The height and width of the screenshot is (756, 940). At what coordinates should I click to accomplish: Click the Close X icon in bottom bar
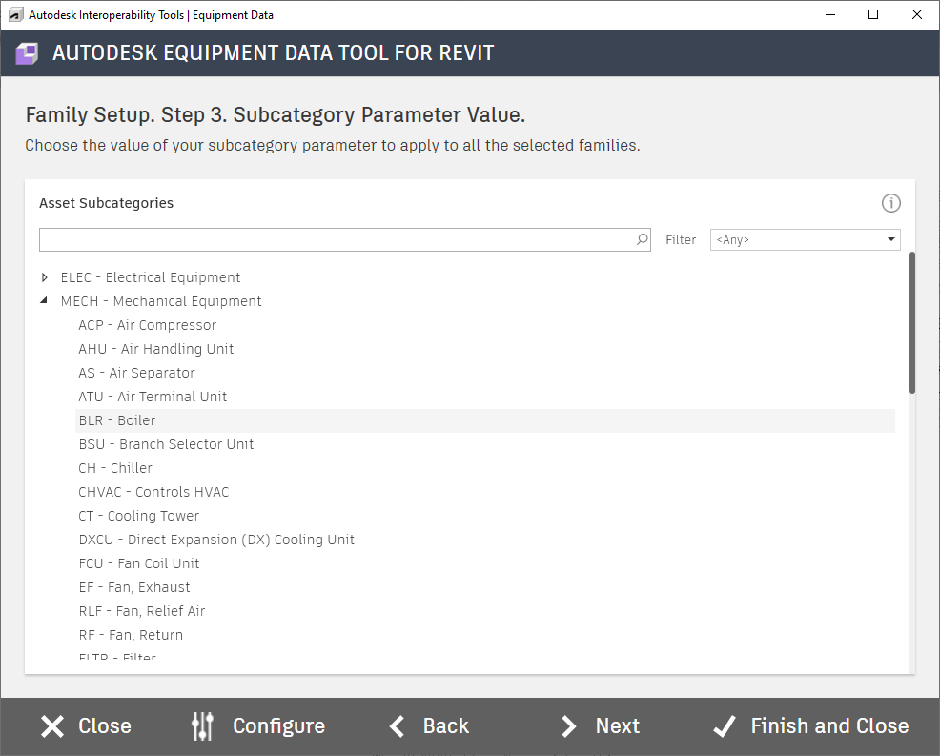[x=52, y=726]
